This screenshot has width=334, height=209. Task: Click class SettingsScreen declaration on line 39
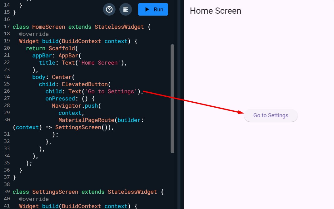[x=88, y=192]
